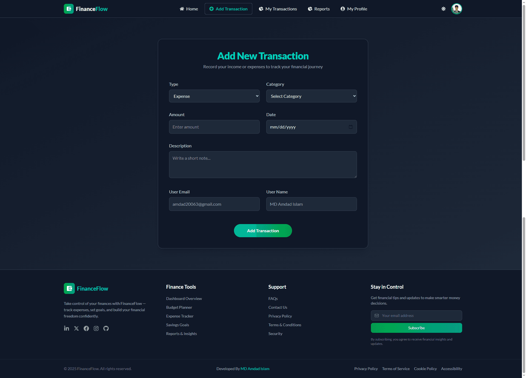This screenshot has height=378, width=526.
Task: Open Terms & Conditions support link
Action: click(285, 325)
